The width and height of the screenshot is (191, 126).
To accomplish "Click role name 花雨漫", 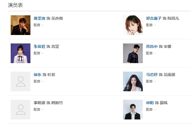I will click(169, 75).
